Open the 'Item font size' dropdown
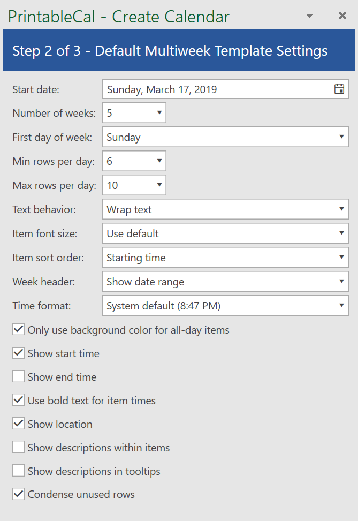The image size is (358, 521). point(341,233)
